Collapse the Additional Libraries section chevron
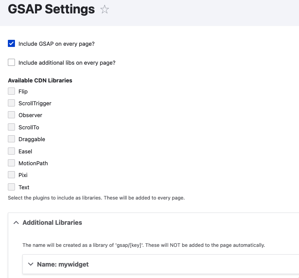Viewport: 299px width, 278px height. (16, 222)
